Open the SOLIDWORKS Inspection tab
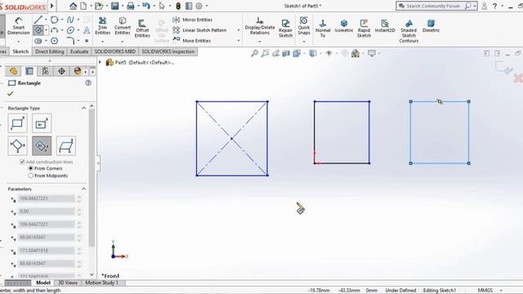Image resolution: width=523 pixels, height=294 pixels. 168,51
